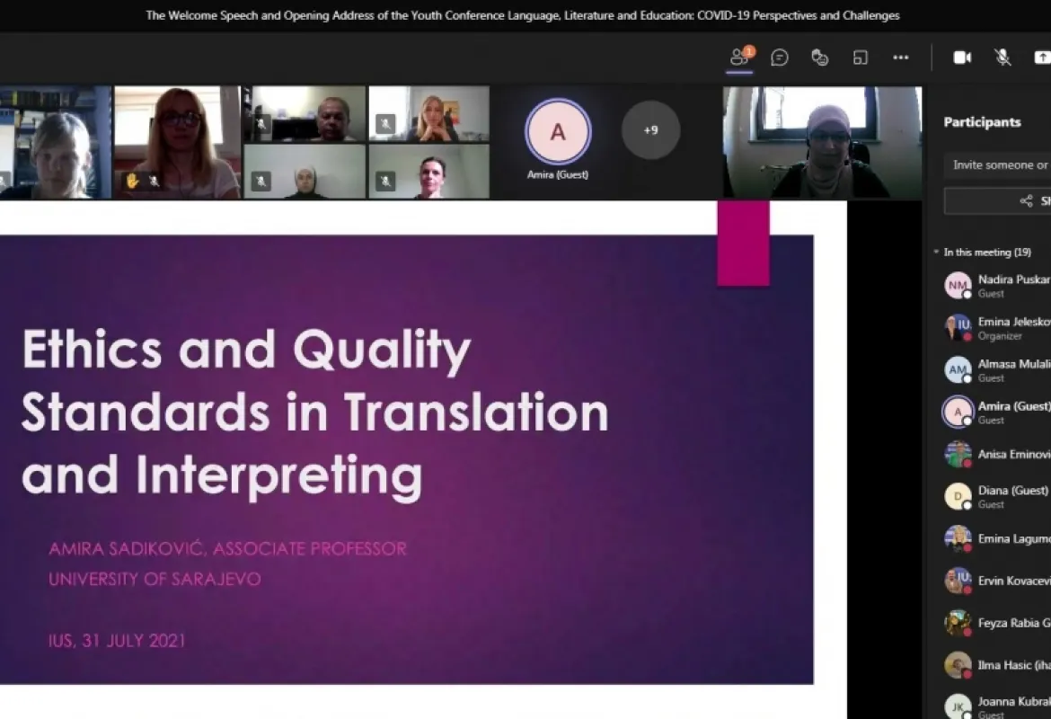This screenshot has width=1051, height=719.
Task: Click the share content button
Action: 1041,58
